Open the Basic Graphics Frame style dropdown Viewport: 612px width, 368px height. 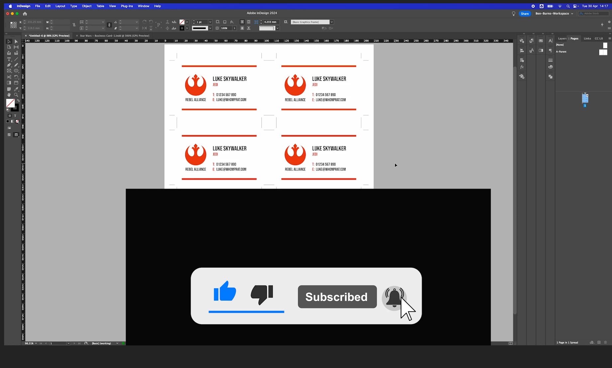click(332, 22)
